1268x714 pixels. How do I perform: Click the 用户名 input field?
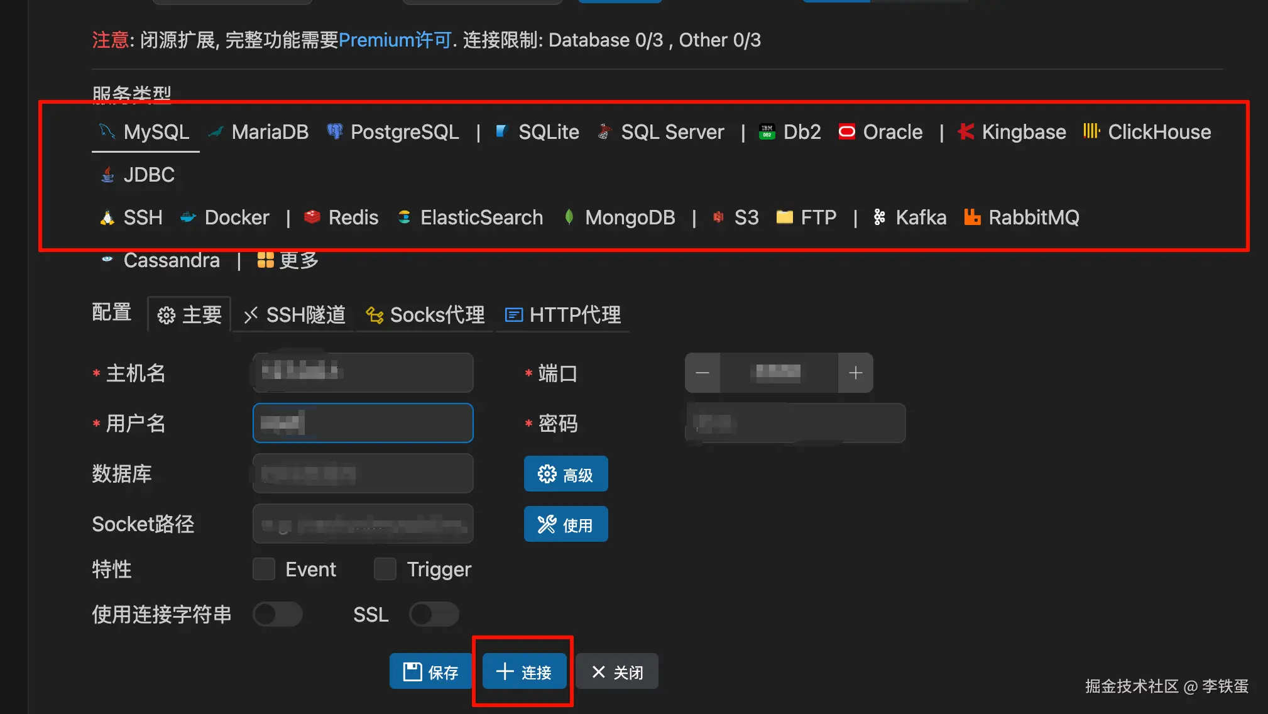[x=363, y=422]
